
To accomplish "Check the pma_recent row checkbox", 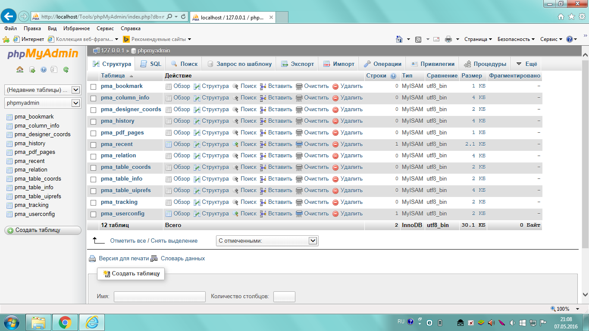I will tap(93, 145).
